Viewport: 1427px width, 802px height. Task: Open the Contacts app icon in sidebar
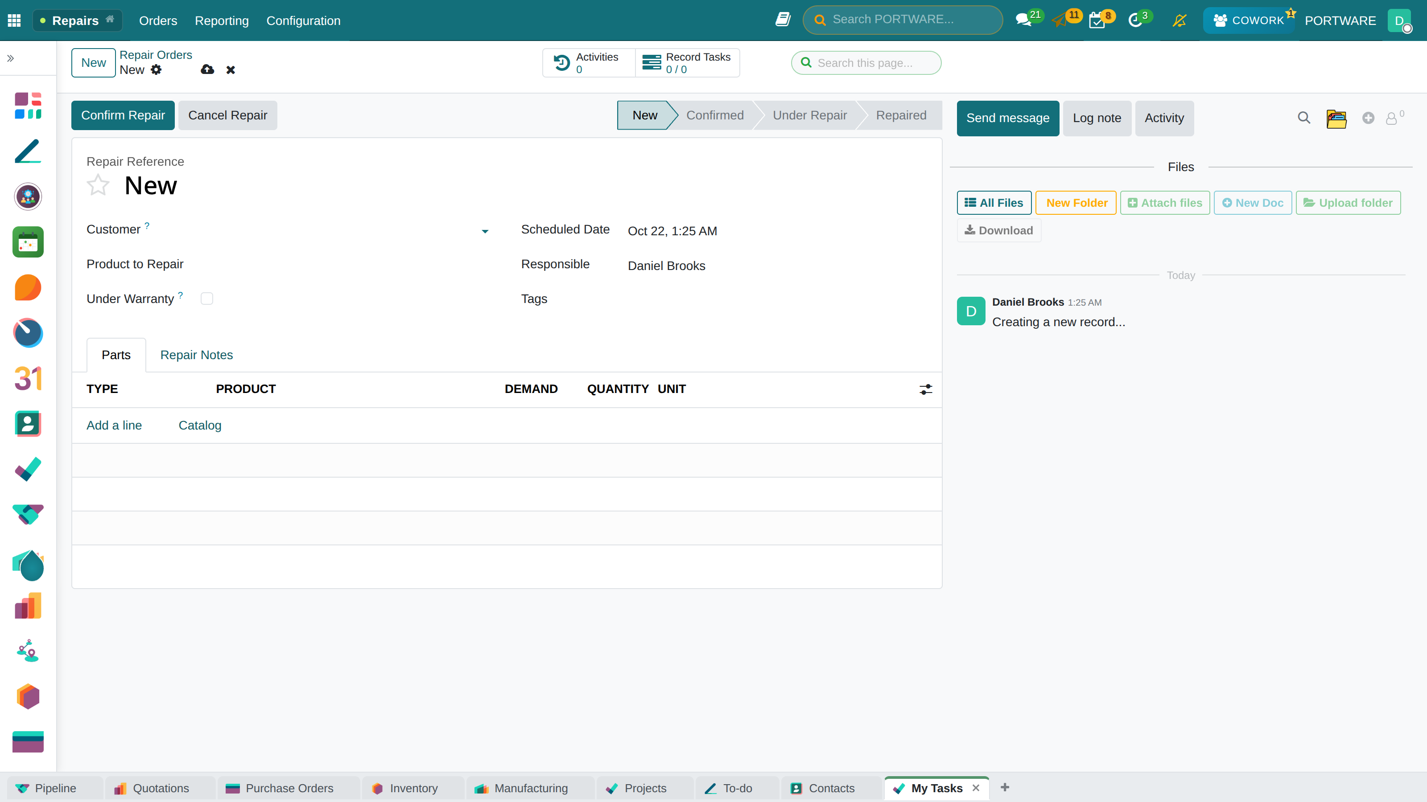click(x=28, y=424)
